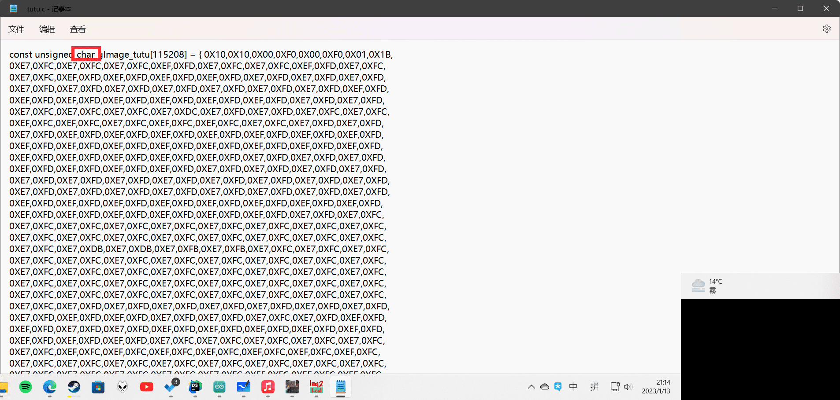Open the Arduino IDE taskbar icon
840x400 pixels.
click(x=219, y=387)
